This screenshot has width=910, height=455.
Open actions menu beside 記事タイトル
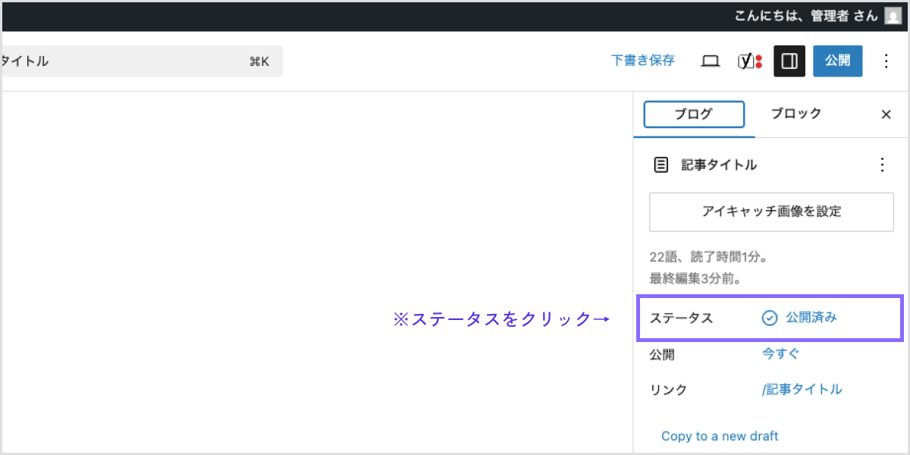pyautogui.click(x=881, y=165)
